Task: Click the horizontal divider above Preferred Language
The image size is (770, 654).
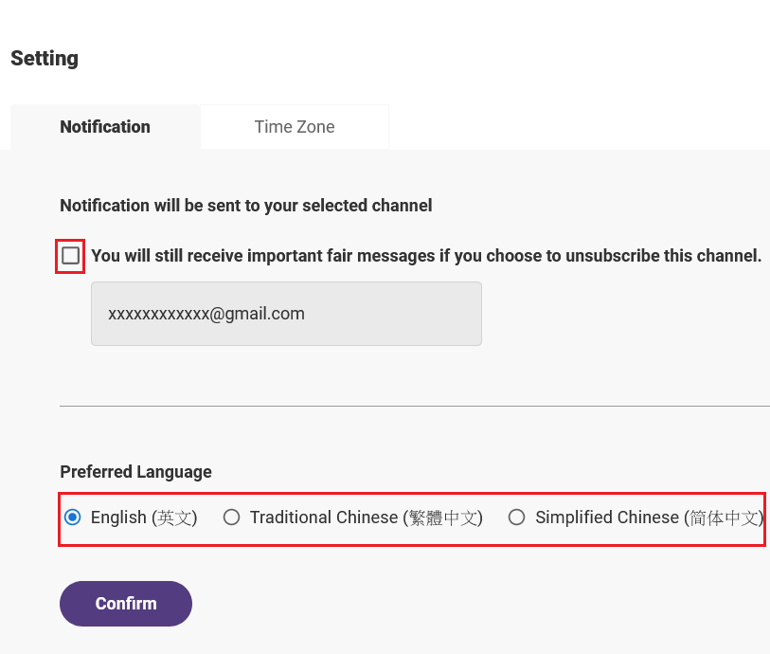Action: pos(415,407)
